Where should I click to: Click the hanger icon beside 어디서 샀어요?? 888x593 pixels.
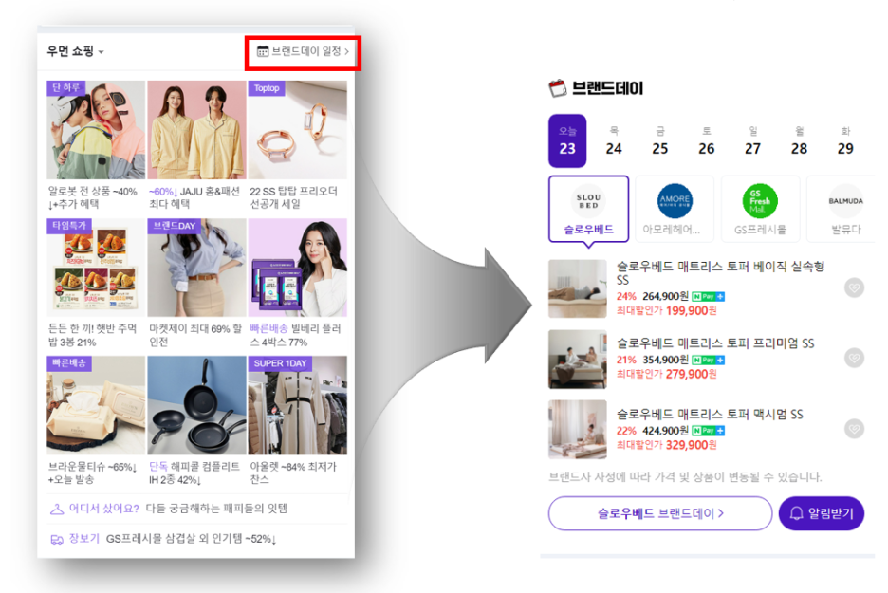tap(57, 510)
